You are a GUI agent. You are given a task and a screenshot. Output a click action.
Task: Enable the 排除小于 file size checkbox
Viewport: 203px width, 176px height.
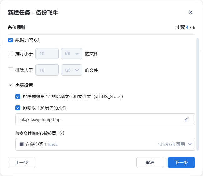pyautogui.click(x=10, y=54)
